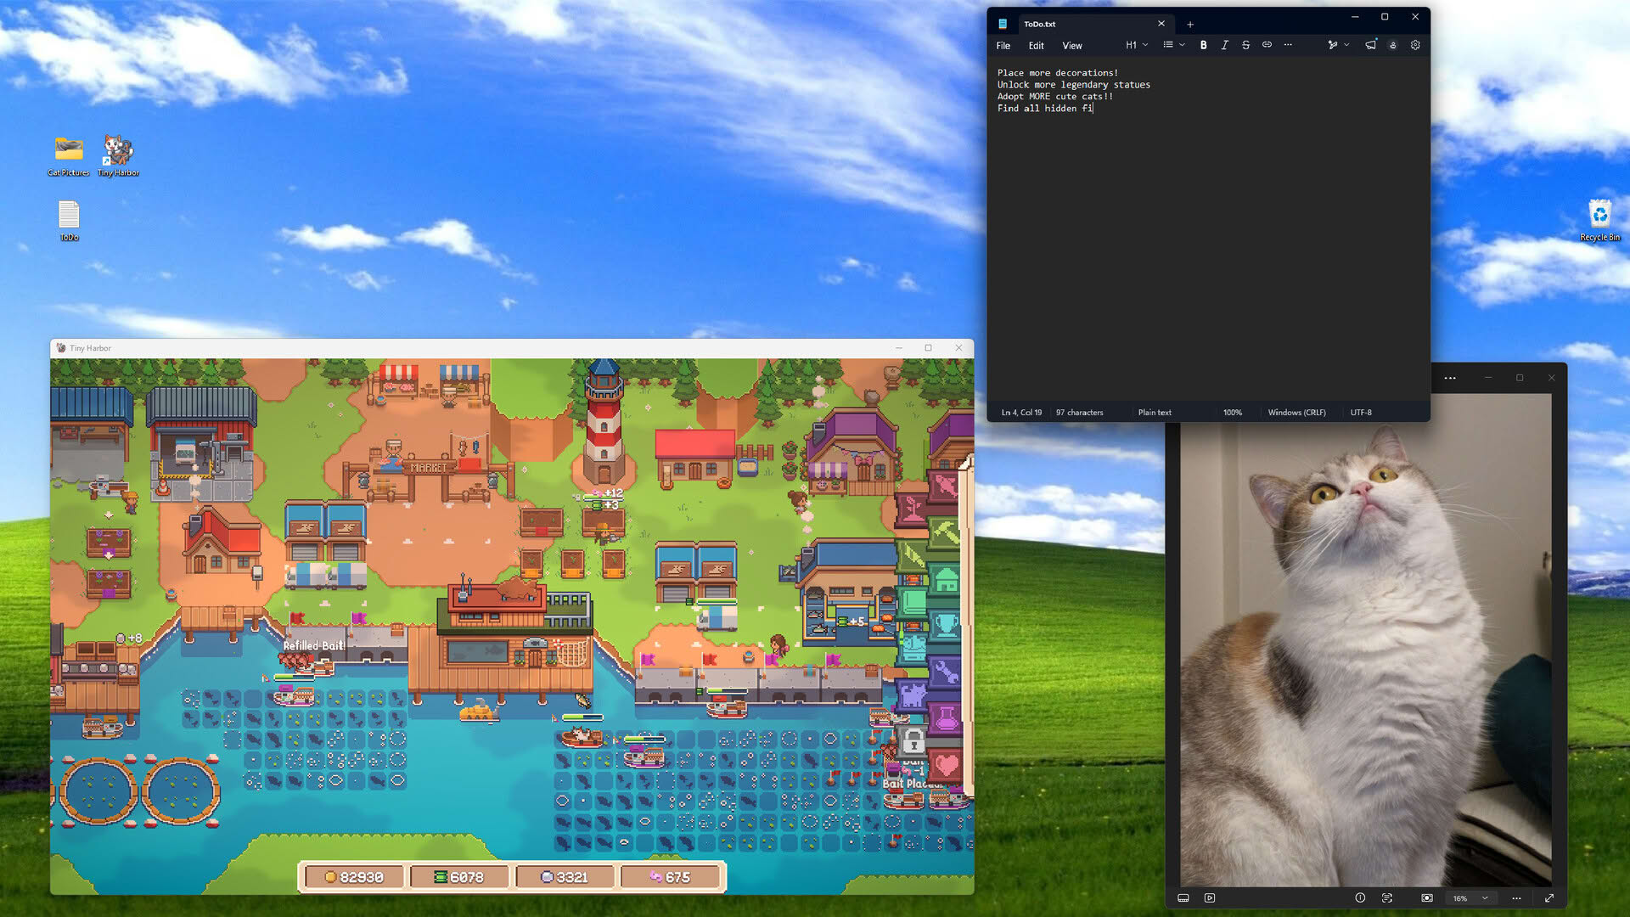Screen dimensions: 1630x917
Task: Open the green book menu in Tiny Harbor
Action: point(913,604)
